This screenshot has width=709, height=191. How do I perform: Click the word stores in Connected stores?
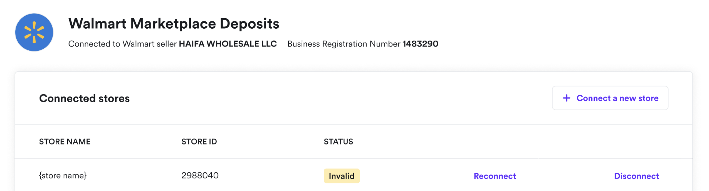click(x=114, y=98)
